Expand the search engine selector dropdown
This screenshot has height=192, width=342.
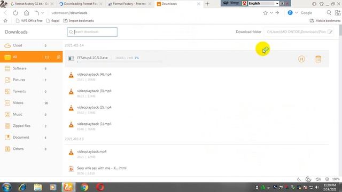pyautogui.click(x=297, y=13)
